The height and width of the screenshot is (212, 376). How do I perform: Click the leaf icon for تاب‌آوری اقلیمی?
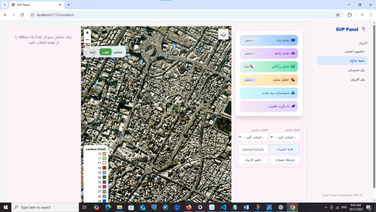[293, 106]
